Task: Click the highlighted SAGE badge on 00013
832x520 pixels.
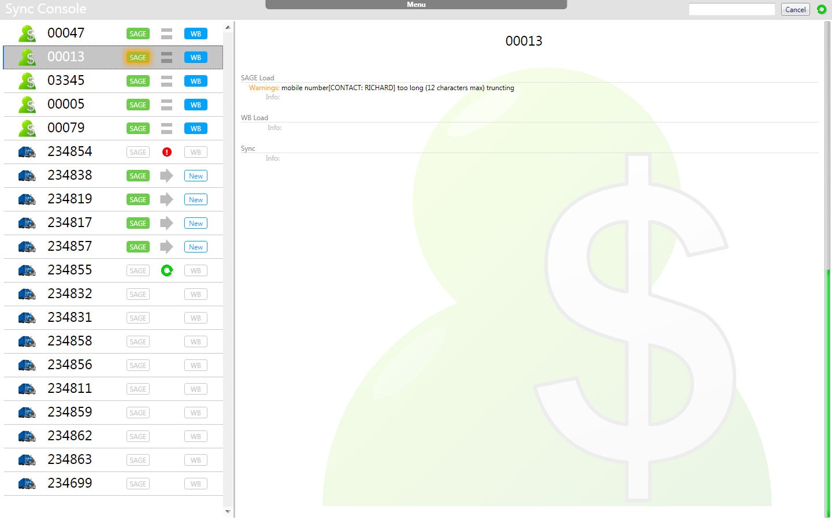Action: (138, 58)
